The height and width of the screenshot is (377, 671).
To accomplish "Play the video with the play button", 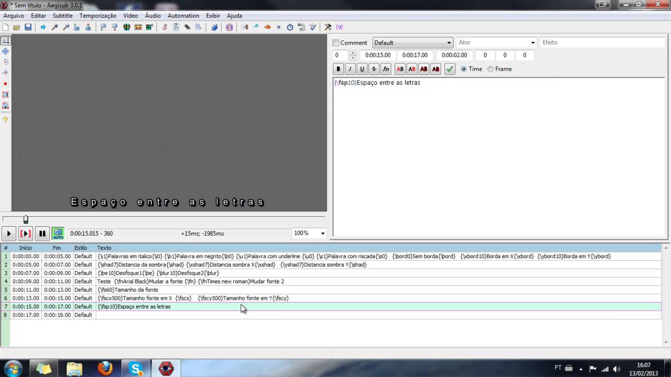I will pyautogui.click(x=8, y=234).
